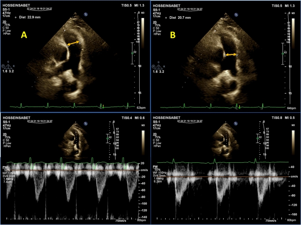Viewport: 301px width, 225px height.
Task: Click the blue P icon in panel B
Action: click(236, 14)
